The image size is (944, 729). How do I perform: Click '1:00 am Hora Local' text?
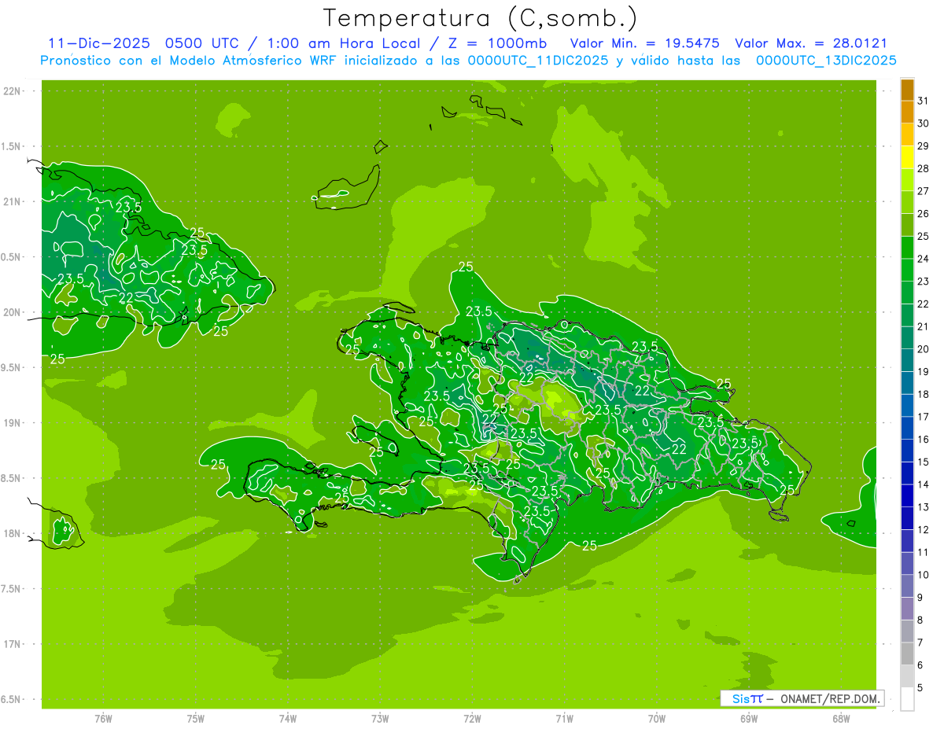(x=341, y=43)
